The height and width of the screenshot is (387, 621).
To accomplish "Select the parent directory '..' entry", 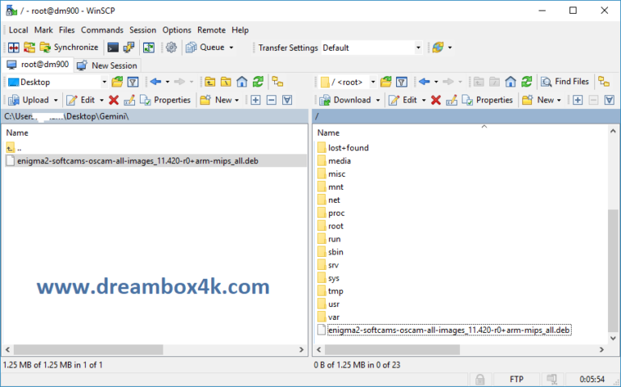I will click(14, 148).
